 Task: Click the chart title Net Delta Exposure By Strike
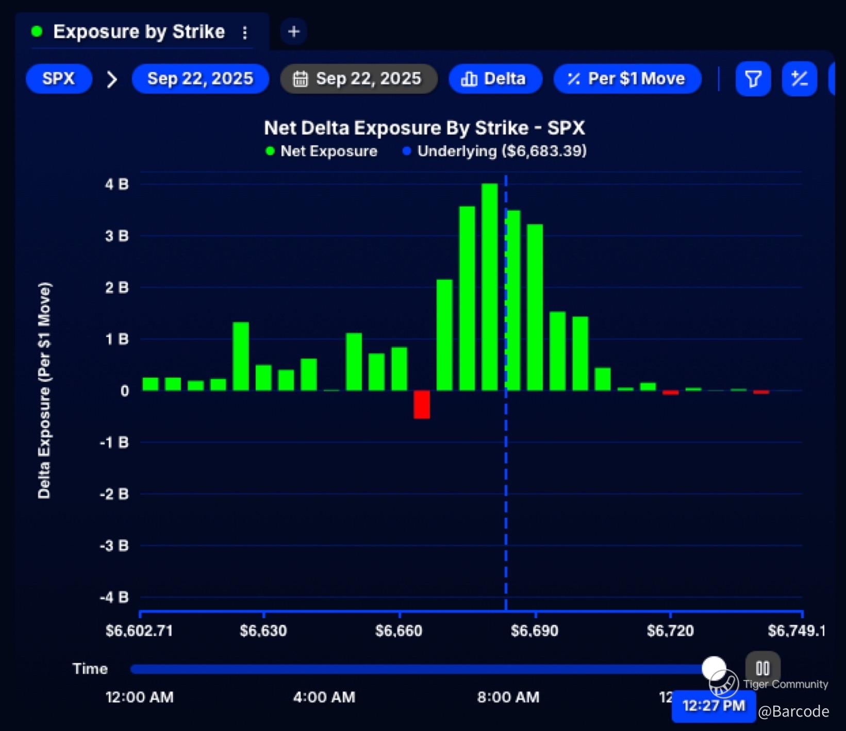(424, 128)
